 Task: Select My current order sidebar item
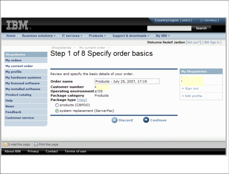click(26, 66)
